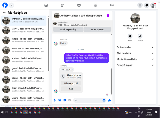Open the account profile picture menu
This screenshot has height=118, width=160.
pyautogui.click(x=153, y=5)
